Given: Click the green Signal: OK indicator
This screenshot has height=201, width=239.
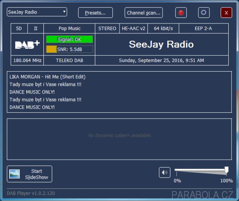Looking at the screenshot, I should click(x=69, y=39).
